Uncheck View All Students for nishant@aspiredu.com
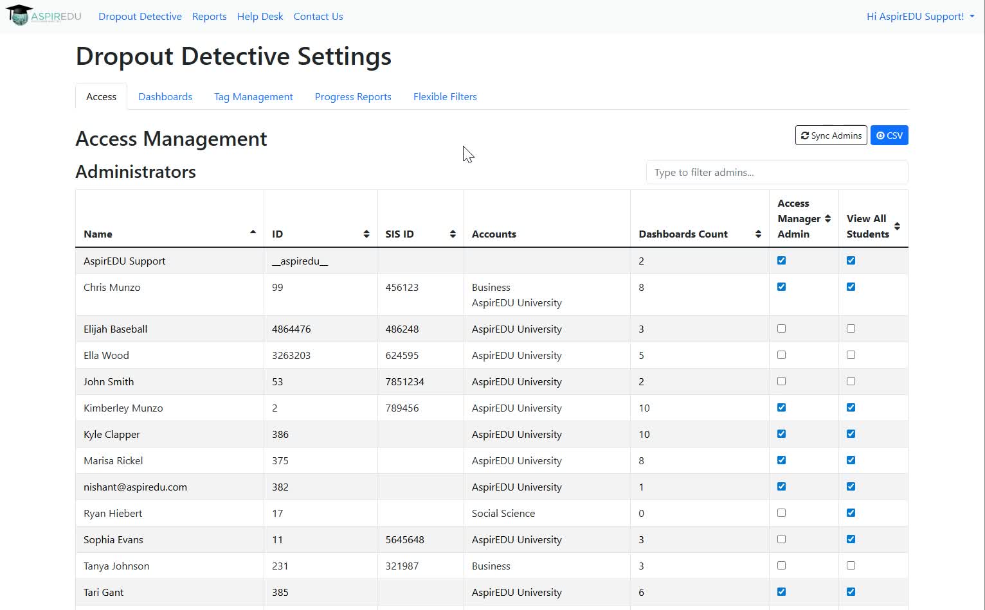 click(x=851, y=487)
